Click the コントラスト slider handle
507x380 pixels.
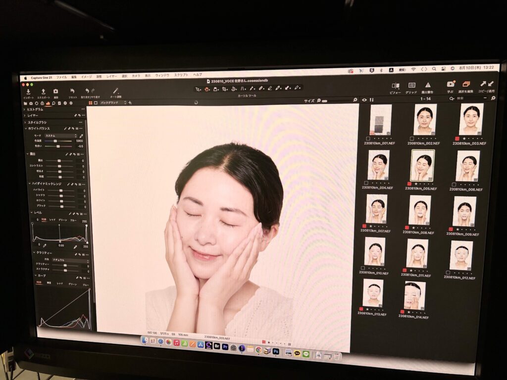(59, 166)
